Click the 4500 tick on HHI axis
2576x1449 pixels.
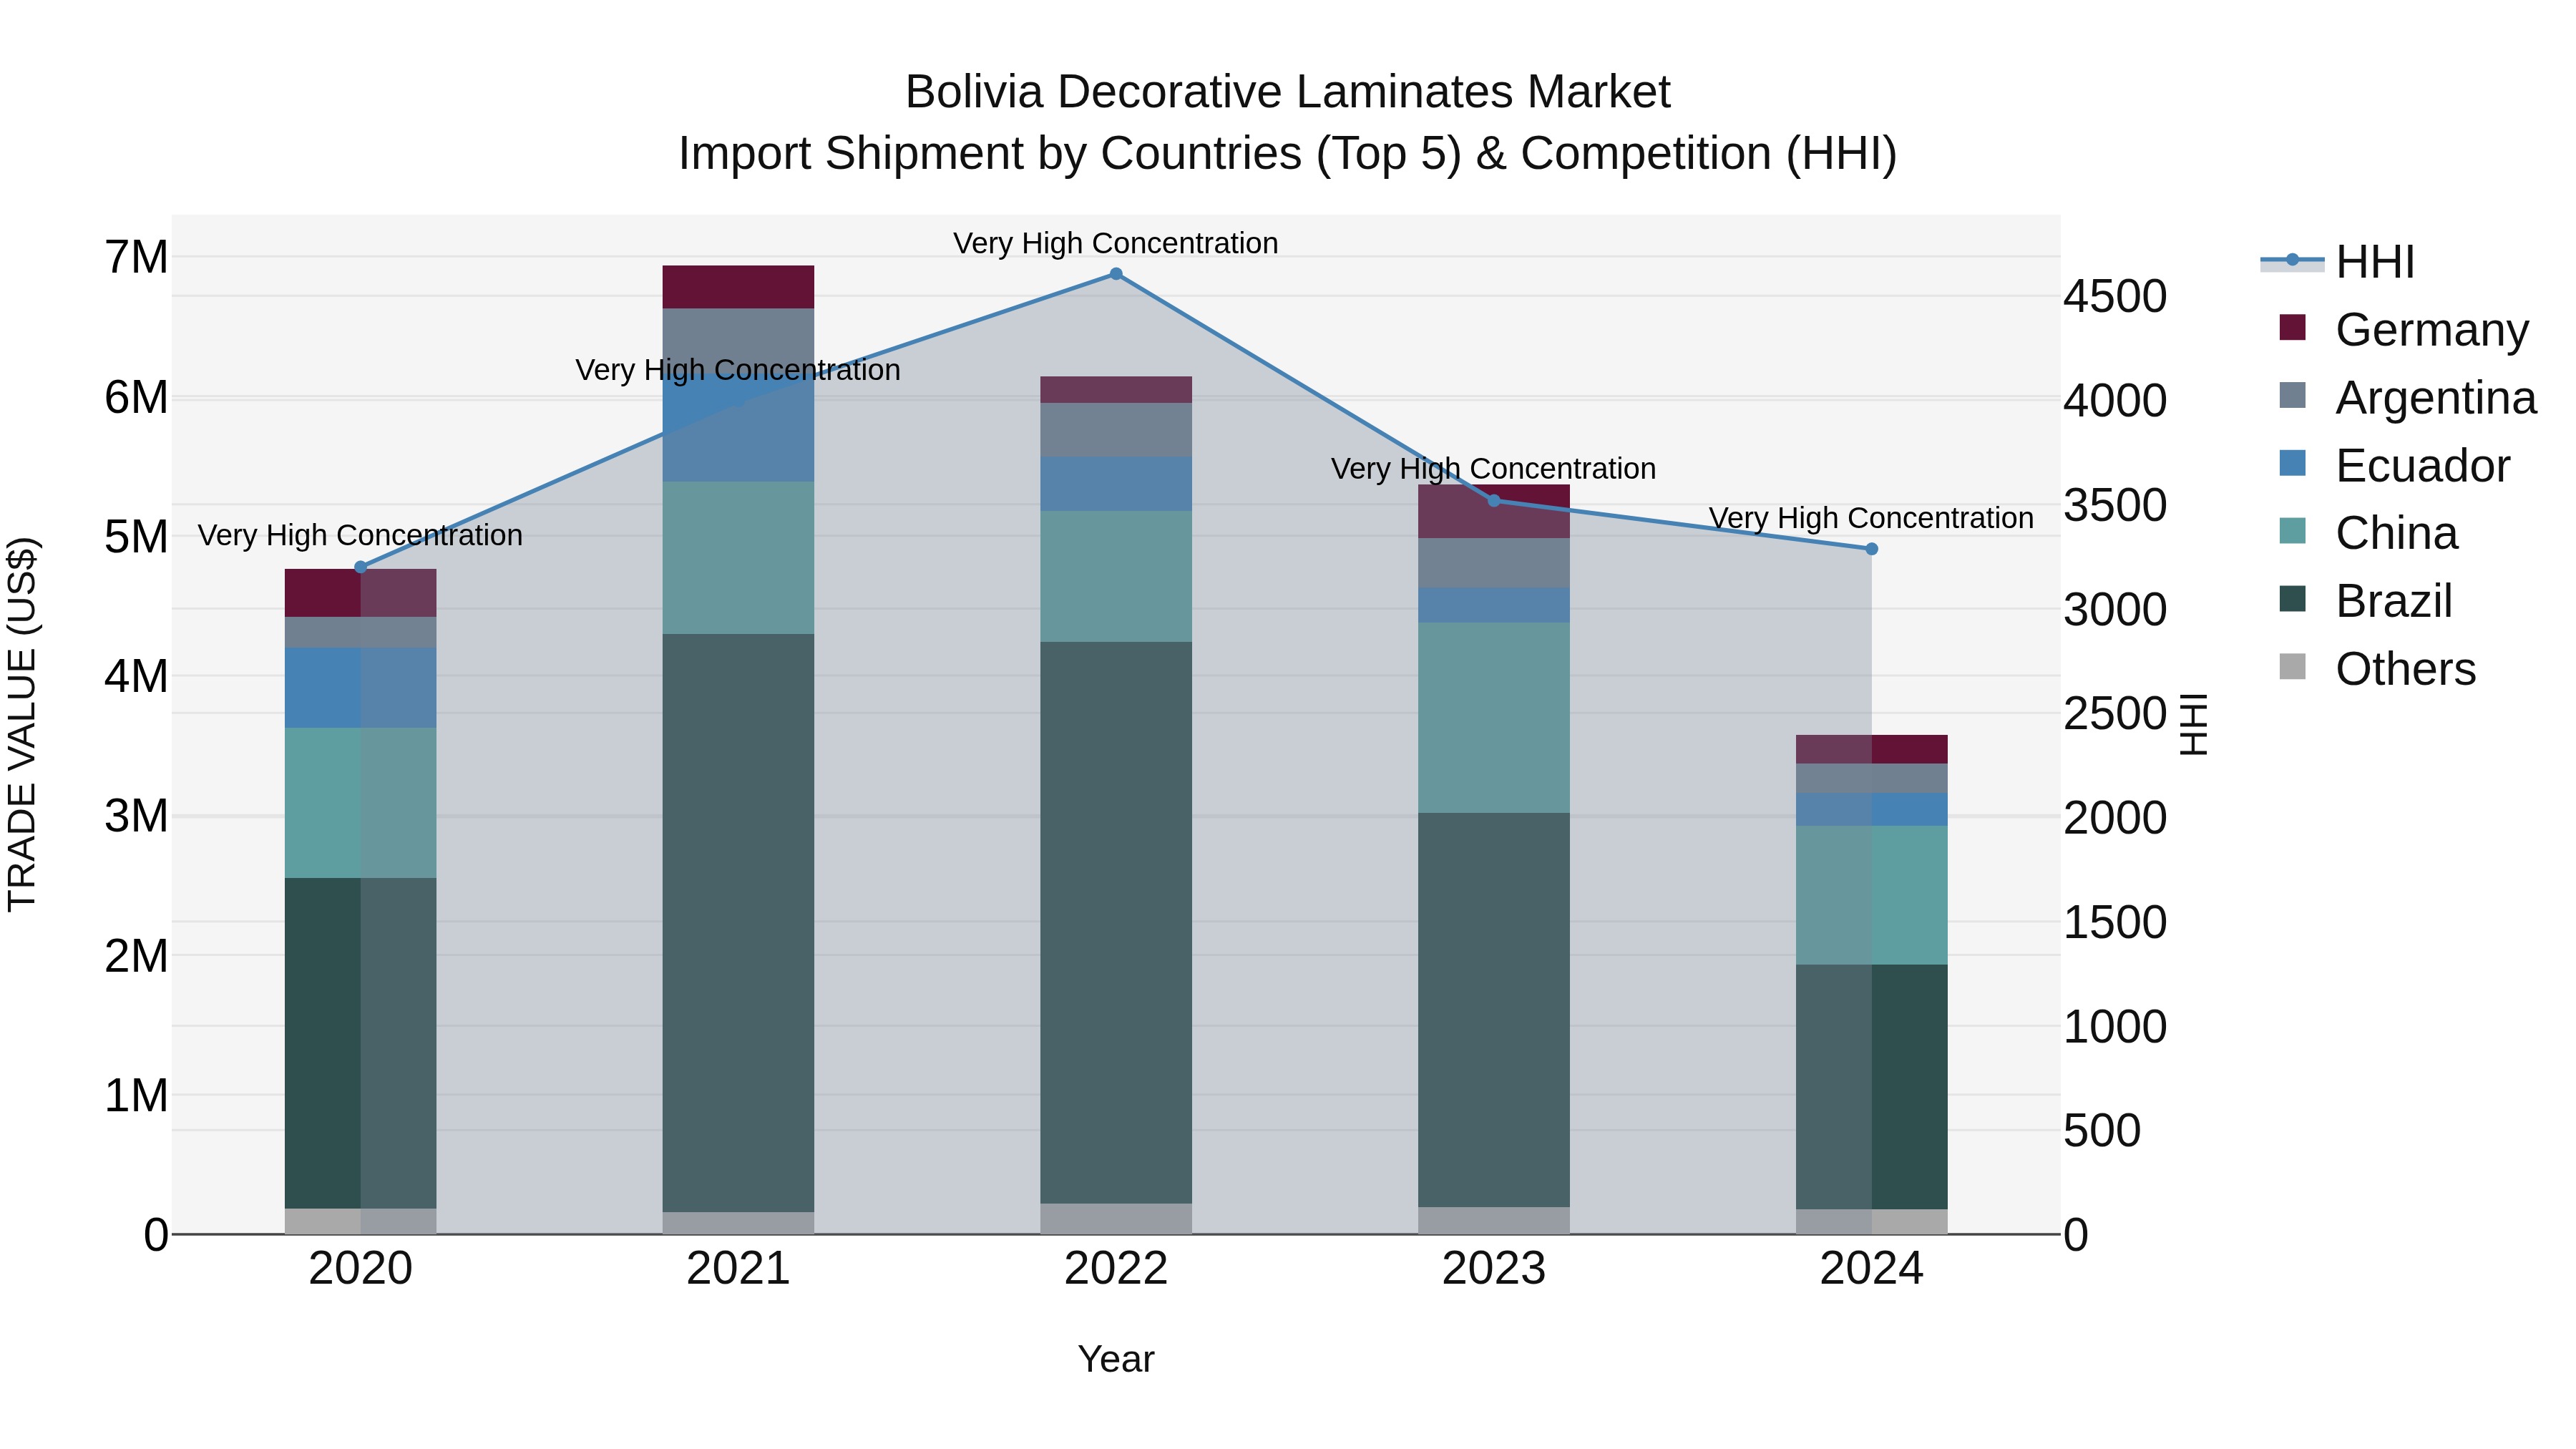(2116, 296)
